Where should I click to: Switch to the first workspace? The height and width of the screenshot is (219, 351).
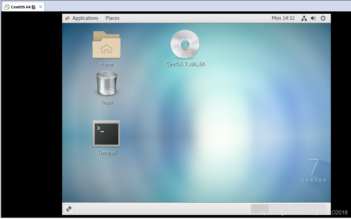click(260, 209)
